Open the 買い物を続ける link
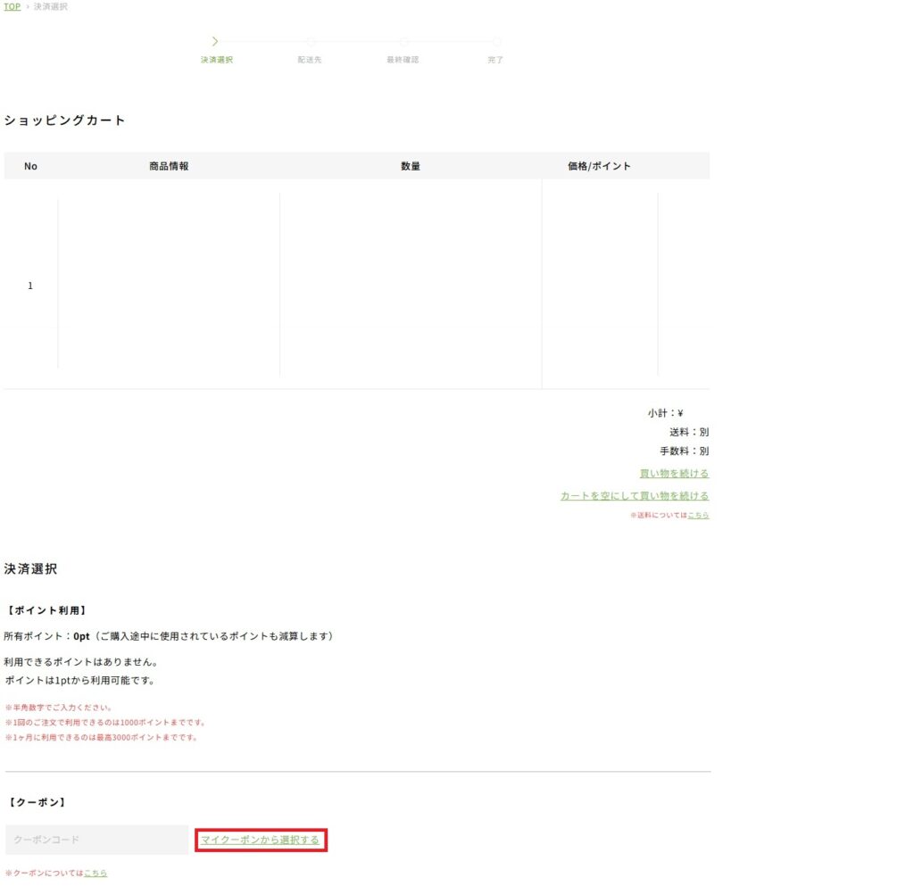914x886 pixels. 674,474
